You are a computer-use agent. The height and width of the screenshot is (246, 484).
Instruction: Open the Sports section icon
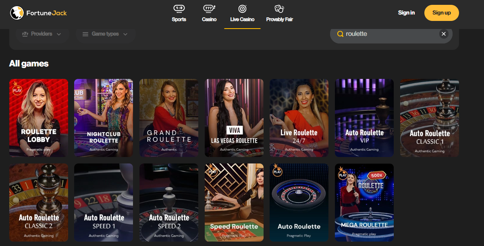click(179, 9)
